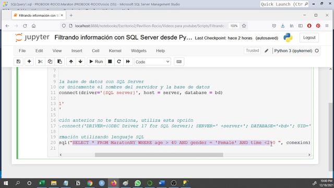Click the notebook title to rename it
This screenshot has height=188, width=334.
[123, 38]
